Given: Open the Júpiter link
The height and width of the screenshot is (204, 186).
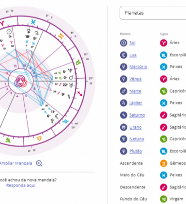Looking at the screenshot, I should pos(136,103).
